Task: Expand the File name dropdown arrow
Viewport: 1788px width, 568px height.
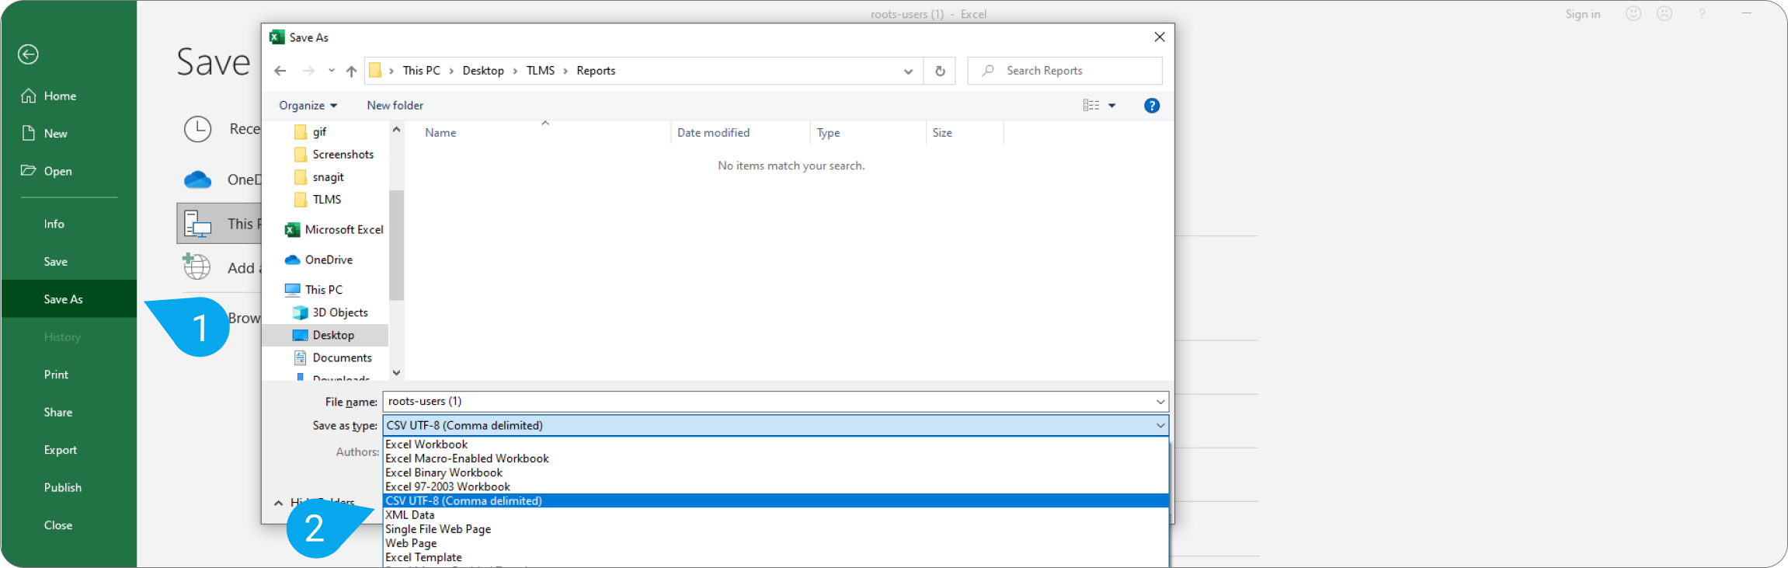Action: tap(1160, 402)
